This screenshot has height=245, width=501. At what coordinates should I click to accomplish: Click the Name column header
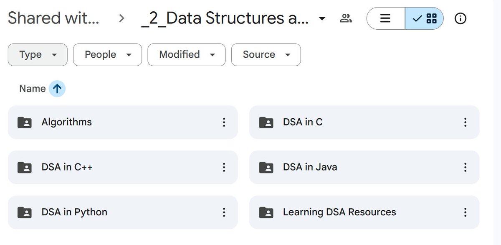click(x=32, y=89)
